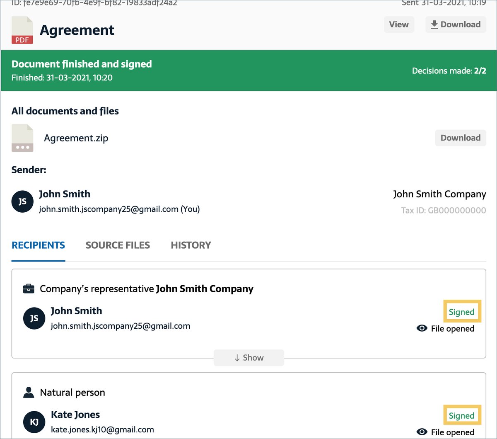This screenshot has height=439, width=497.
Task: Click the down arrow inside the Show control
Action: (x=237, y=357)
